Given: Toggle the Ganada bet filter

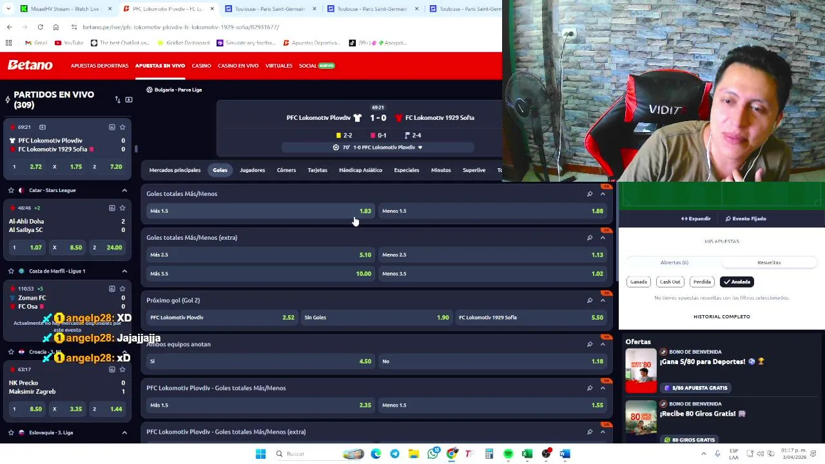Looking at the screenshot, I should tap(638, 282).
